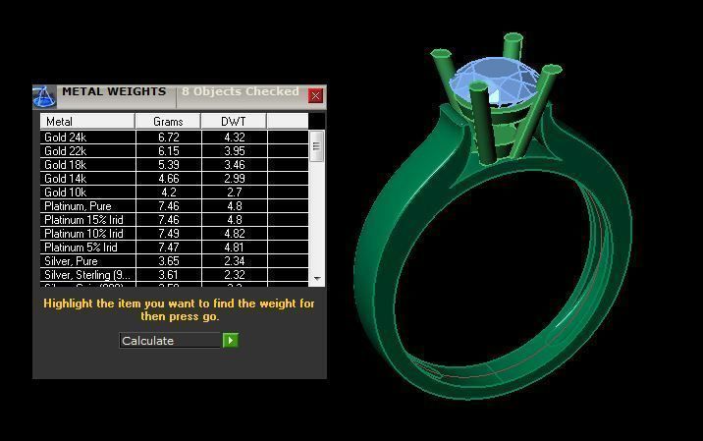703x441 pixels.
Task: Select the Gold 24k row
Action: pos(175,138)
